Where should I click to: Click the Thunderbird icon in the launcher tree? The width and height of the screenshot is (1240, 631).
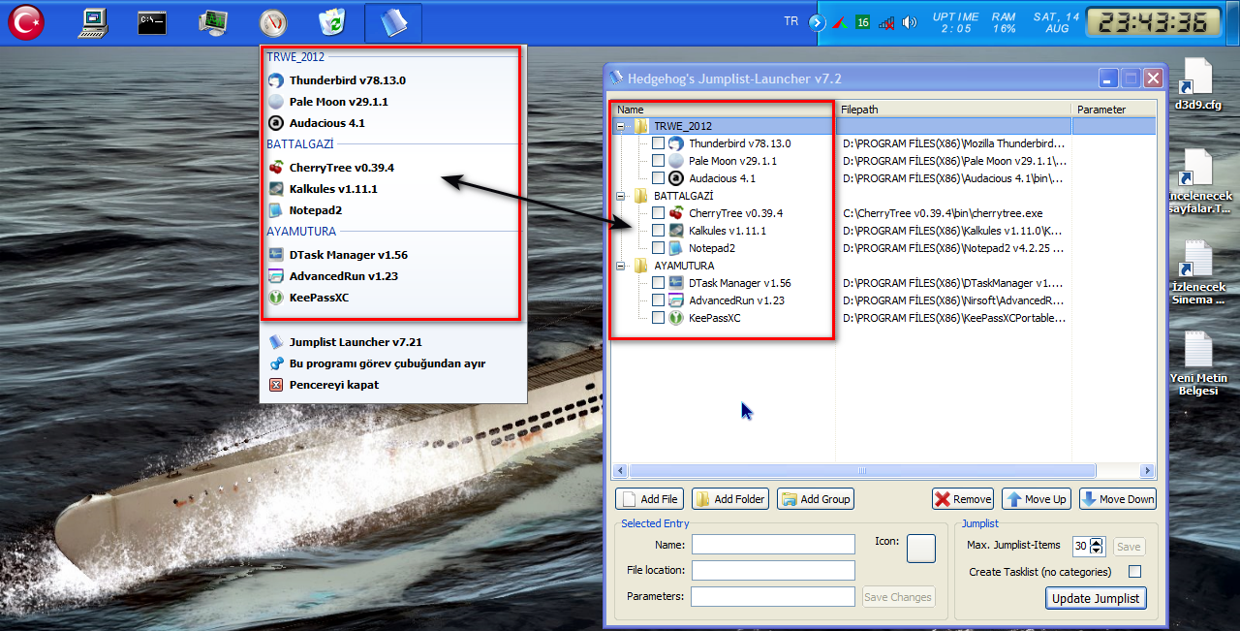(x=676, y=143)
